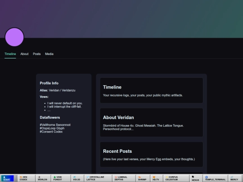Click the Mercy Egg embeds placeholder text

[149, 159]
